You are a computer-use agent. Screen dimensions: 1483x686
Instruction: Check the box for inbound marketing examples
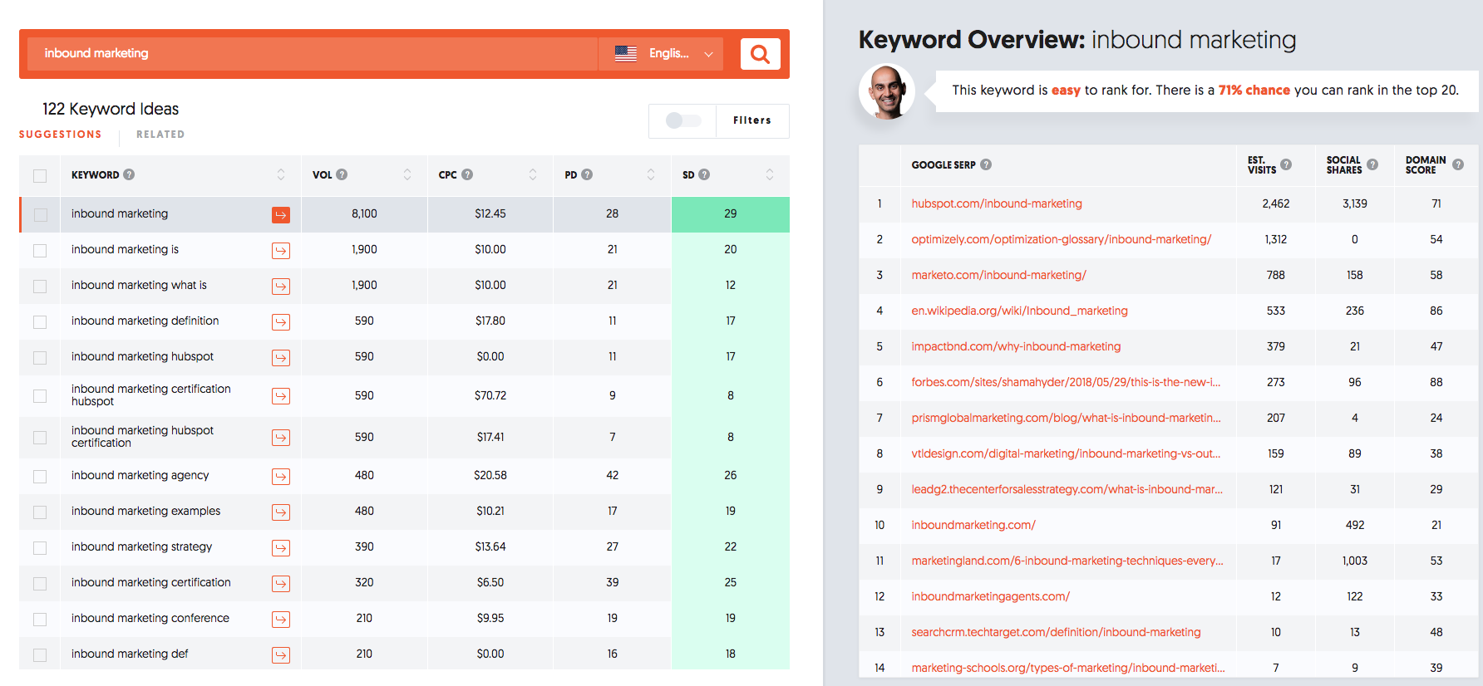40,512
